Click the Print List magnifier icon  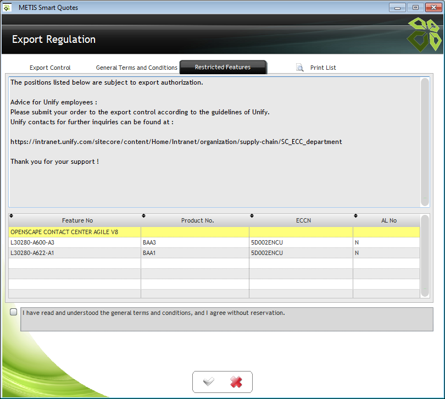coord(300,67)
